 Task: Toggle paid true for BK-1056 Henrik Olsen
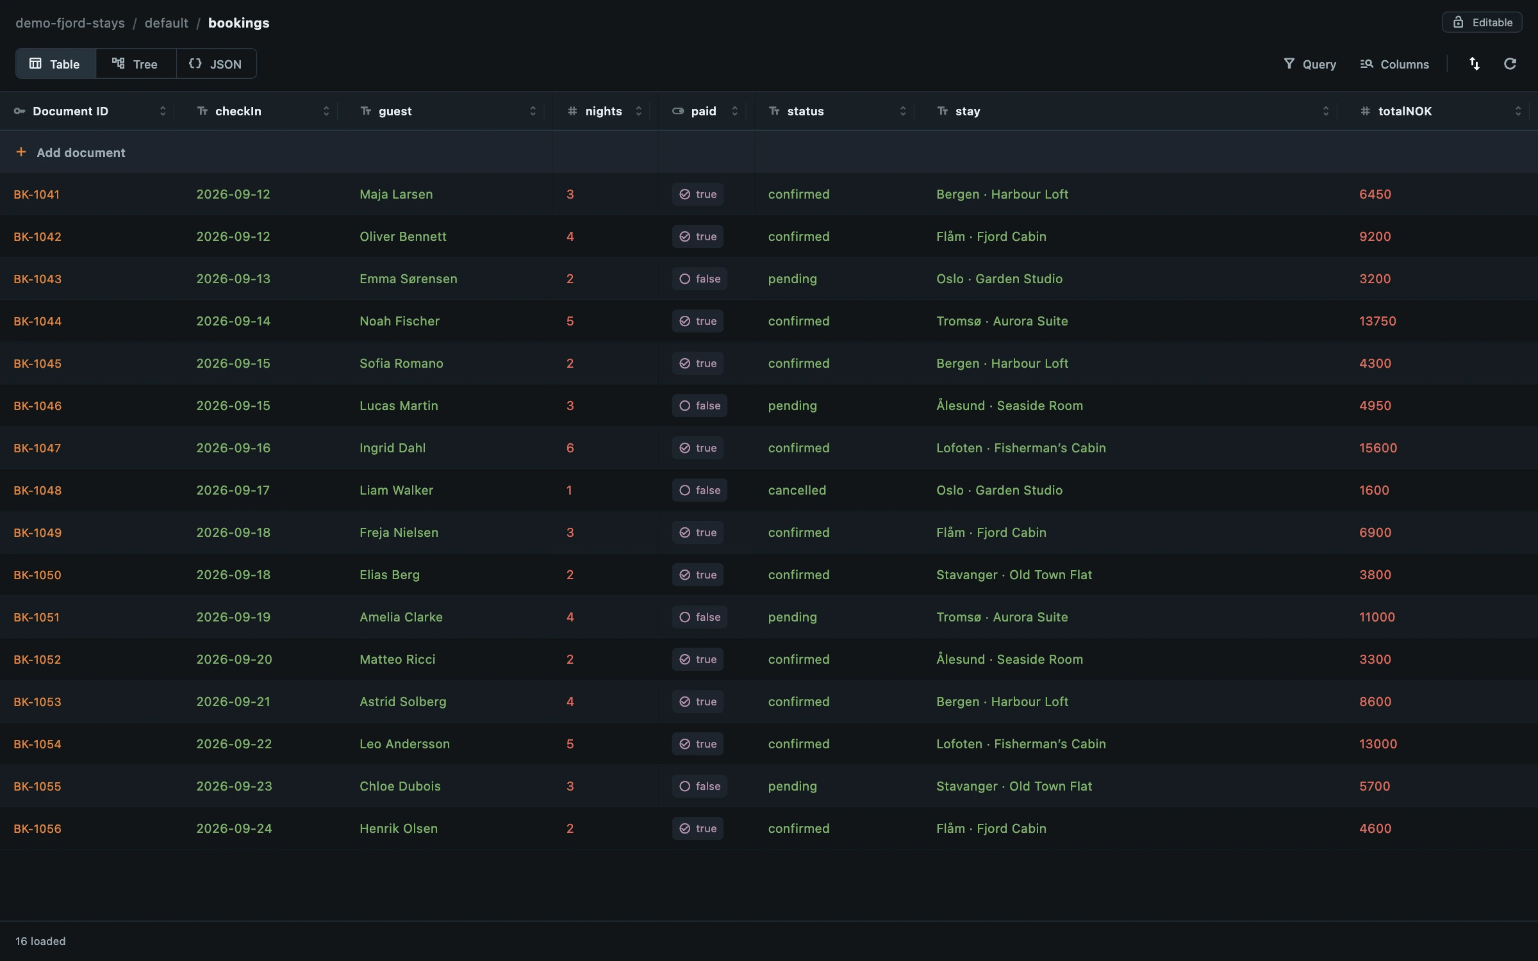click(x=698, y=828)
